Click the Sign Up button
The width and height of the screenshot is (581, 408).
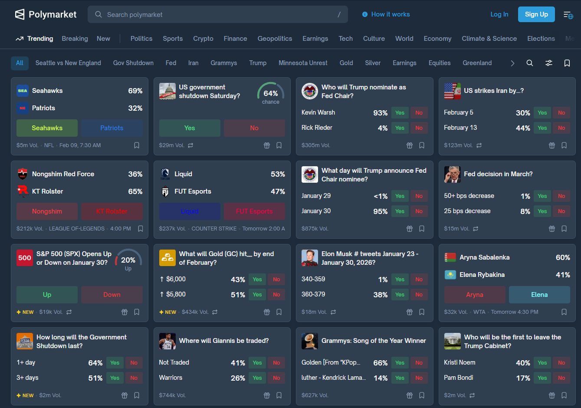(x=536, y=14)
